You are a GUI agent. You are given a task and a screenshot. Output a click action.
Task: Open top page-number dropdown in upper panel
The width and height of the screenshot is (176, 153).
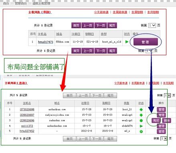coord(152,25)
